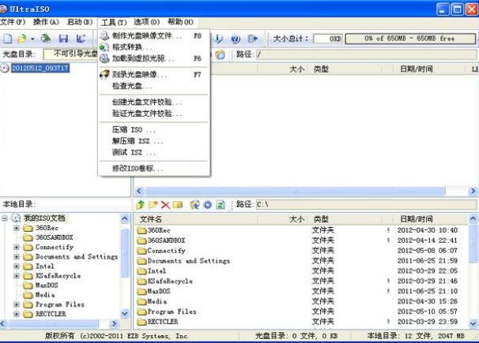Click the green Up-folder arrow icon
The width and height of the screenshot is (479, 343).
click(140, 204)
